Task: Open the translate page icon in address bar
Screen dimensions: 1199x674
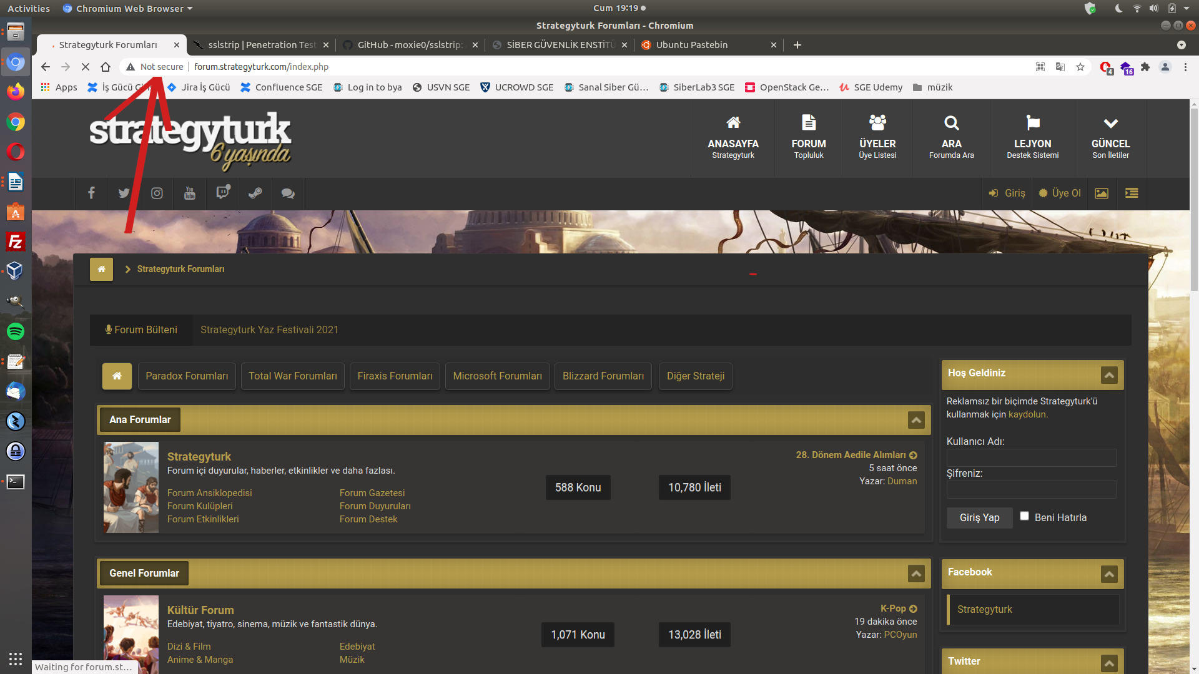Action: coord(1060,67)
